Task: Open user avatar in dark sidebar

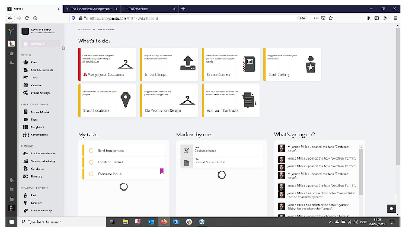Action: (x=11, y=209)
